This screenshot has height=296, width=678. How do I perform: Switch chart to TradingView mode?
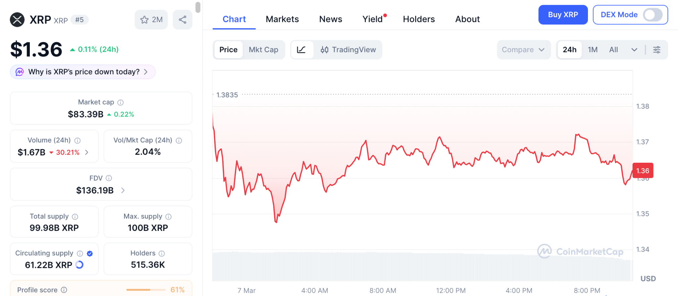tap(348, 50)
